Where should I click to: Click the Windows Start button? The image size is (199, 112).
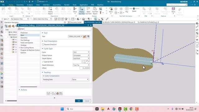pyautogui.click(x=62, y=109)
